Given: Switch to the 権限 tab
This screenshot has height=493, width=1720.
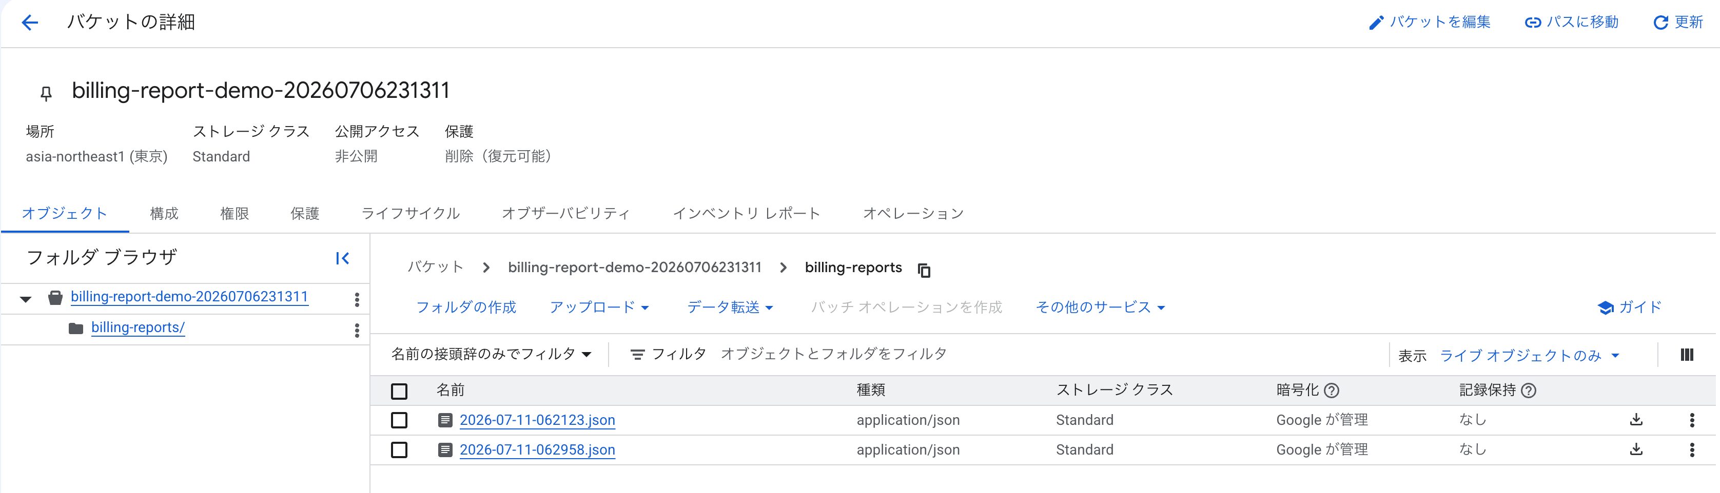Looking at the screenshot, I should [234, 214].
